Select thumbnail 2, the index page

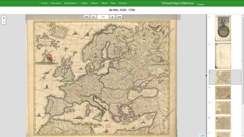coord(223,56)
